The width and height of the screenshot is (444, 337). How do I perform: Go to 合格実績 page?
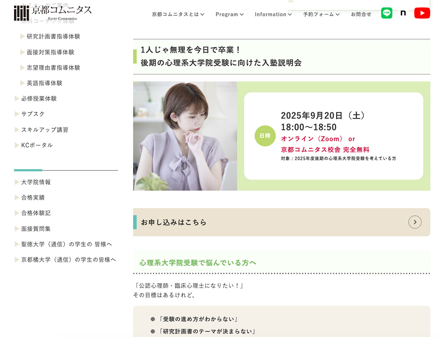(33, 198)
